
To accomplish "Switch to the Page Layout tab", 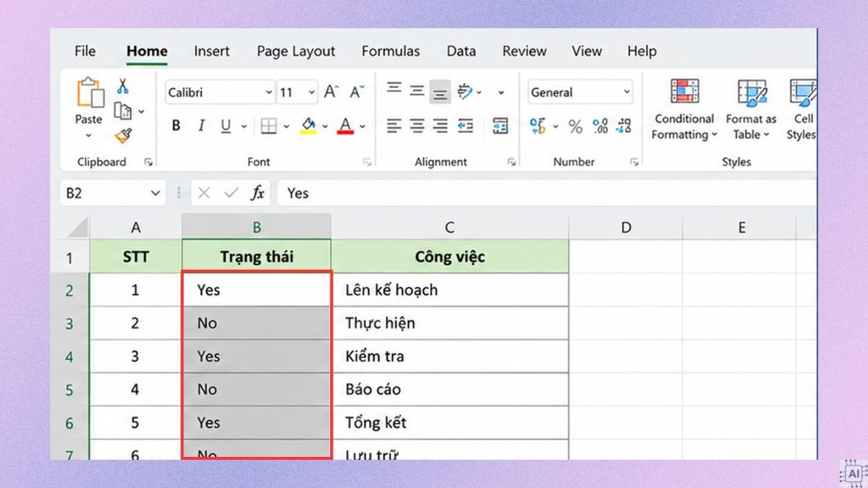I will tap(296, 51).
